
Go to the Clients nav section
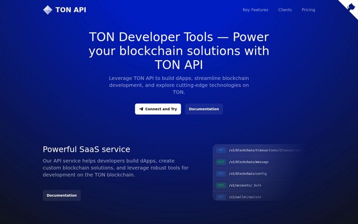click(x=285, y=10)
